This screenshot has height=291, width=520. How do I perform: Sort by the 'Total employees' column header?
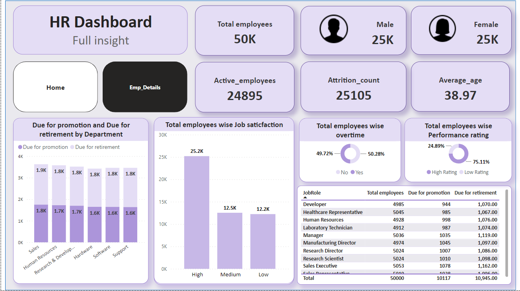[385, 193]
